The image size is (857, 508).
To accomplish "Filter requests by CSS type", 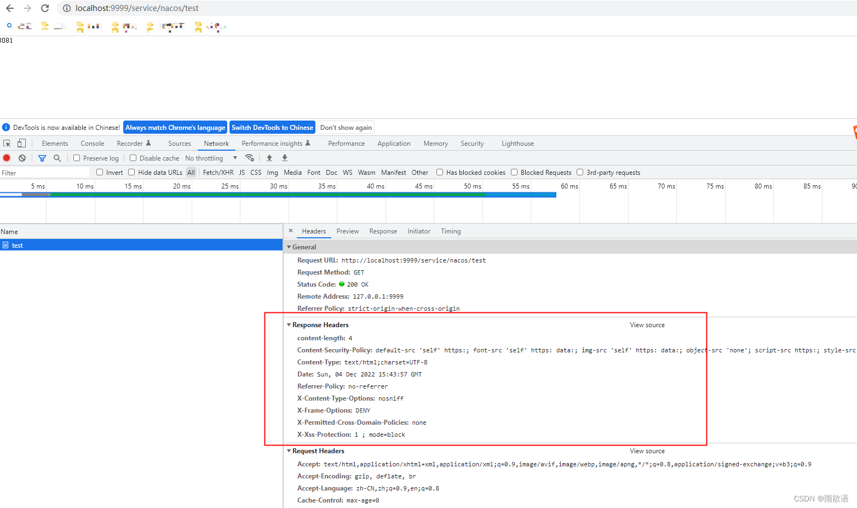I will point(256,173).
